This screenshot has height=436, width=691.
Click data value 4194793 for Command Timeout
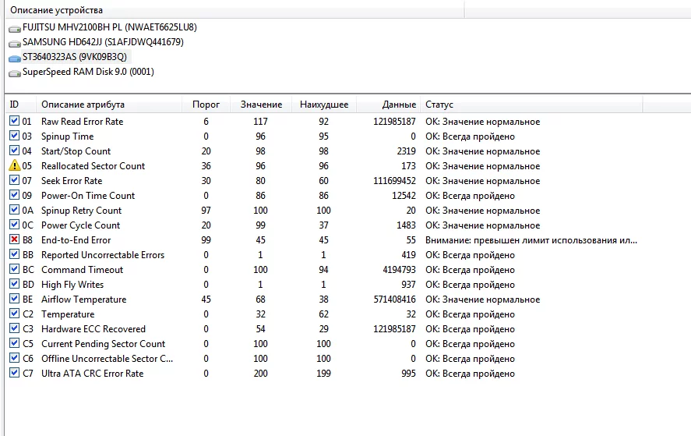click(x=400, y=270)
